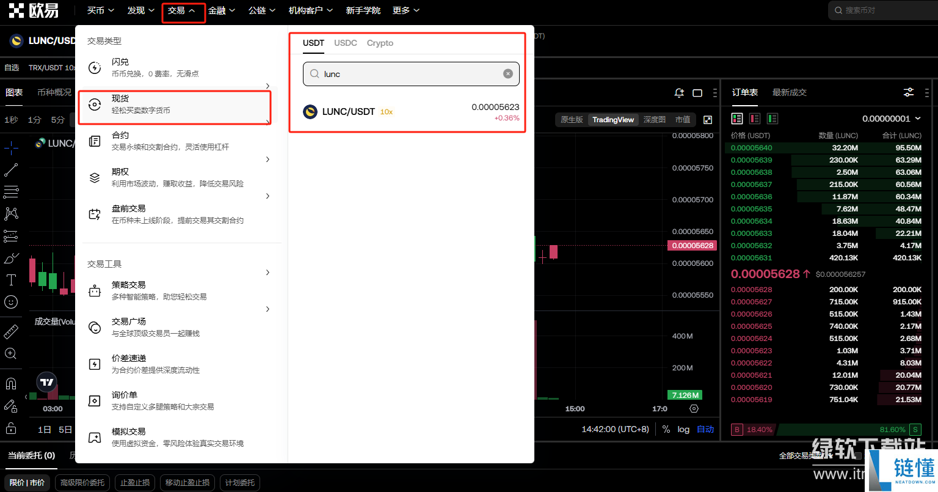Open the 买币 dropdown menu
This screenshot has height=492, width=938.
point(101,10)
